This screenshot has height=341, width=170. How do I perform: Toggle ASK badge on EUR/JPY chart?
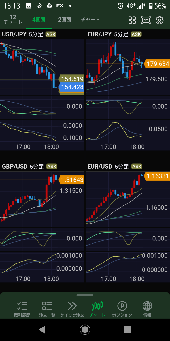[136, 34]
